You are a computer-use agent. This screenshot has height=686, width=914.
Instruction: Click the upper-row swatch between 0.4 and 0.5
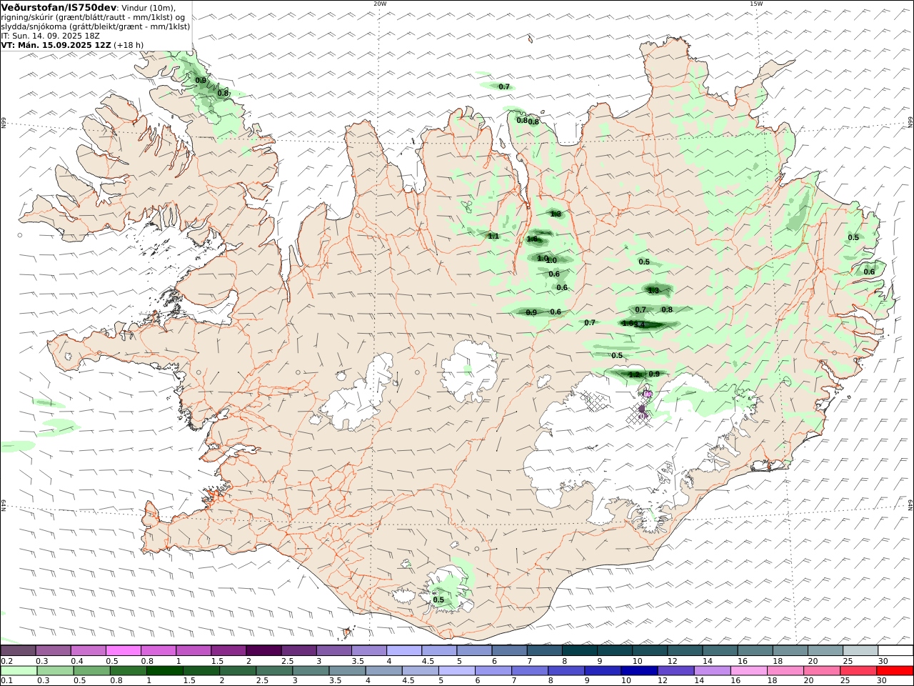[89, 651]
